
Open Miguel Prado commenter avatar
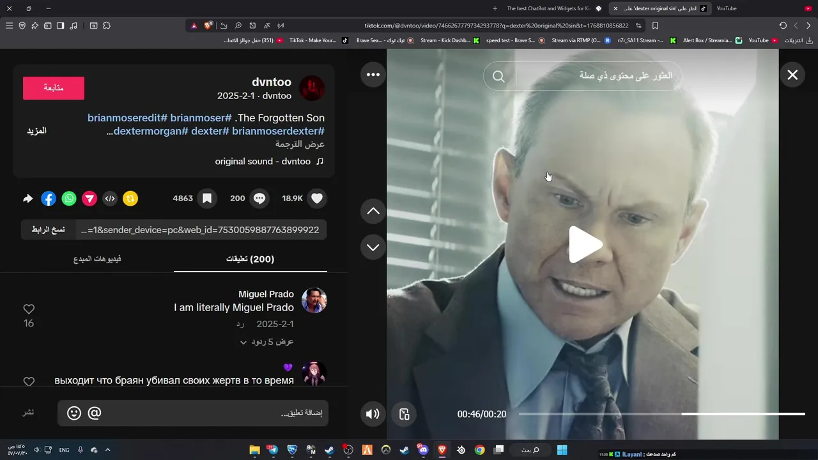click(x=314, y=300)
